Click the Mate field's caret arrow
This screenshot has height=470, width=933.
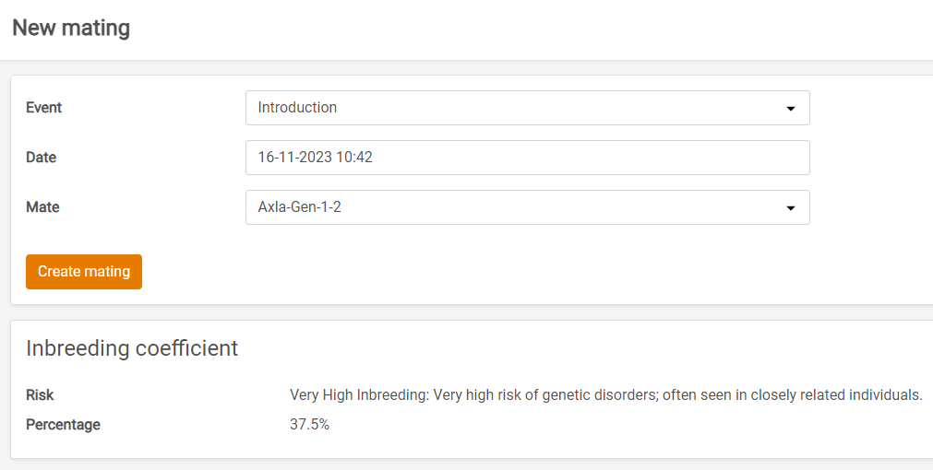[790, 208]
